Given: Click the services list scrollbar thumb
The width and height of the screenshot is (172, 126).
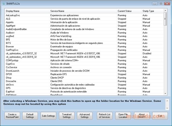Looking at the screenshot, I should 165,19.
